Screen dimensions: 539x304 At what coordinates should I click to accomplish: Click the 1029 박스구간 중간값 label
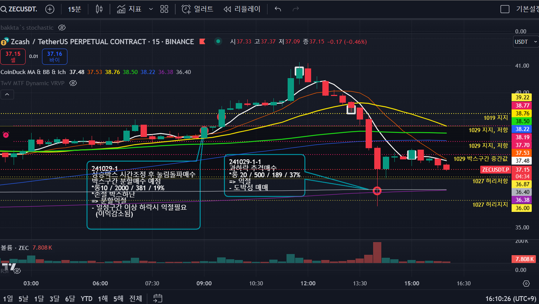tap(480, 159)
